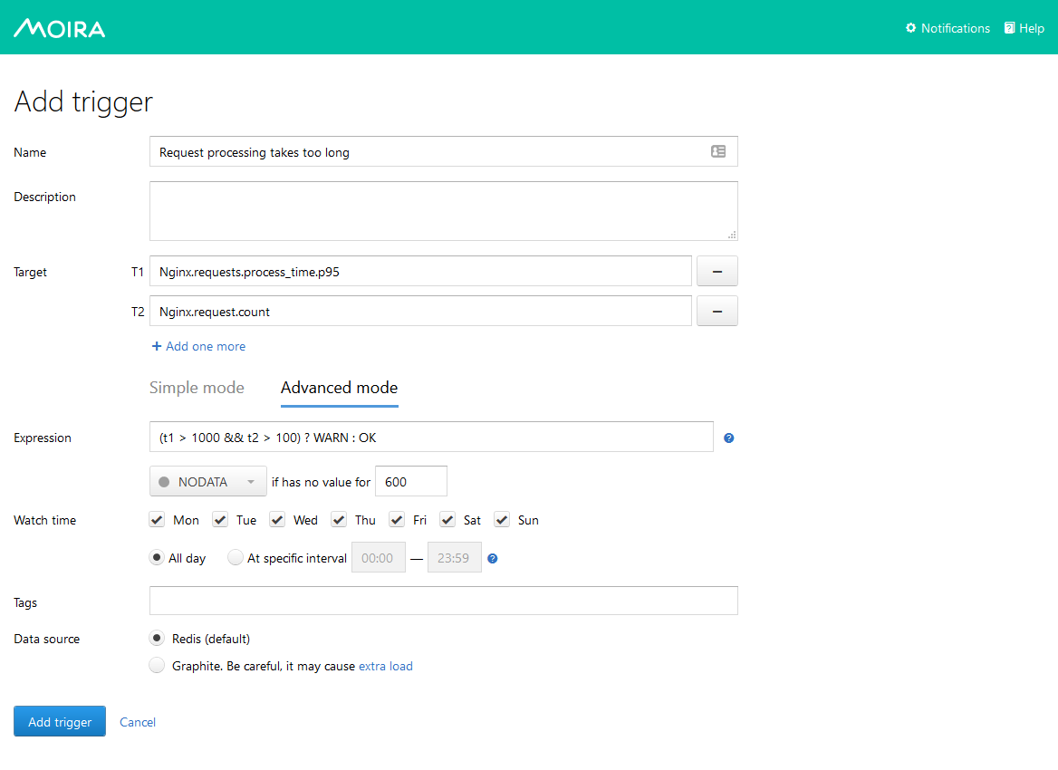Toggle the Sat checkbox
Image resolution: width=1058 pixels, height=770 pixels.
click(447, 520)
